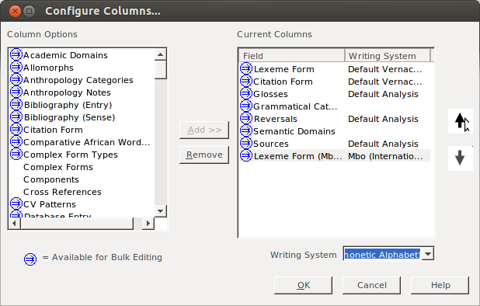Click bulk-edit icon beside Academic Domains
This screenshot has height=306, width=480.
pyautogui.click(x=16, y=55)
